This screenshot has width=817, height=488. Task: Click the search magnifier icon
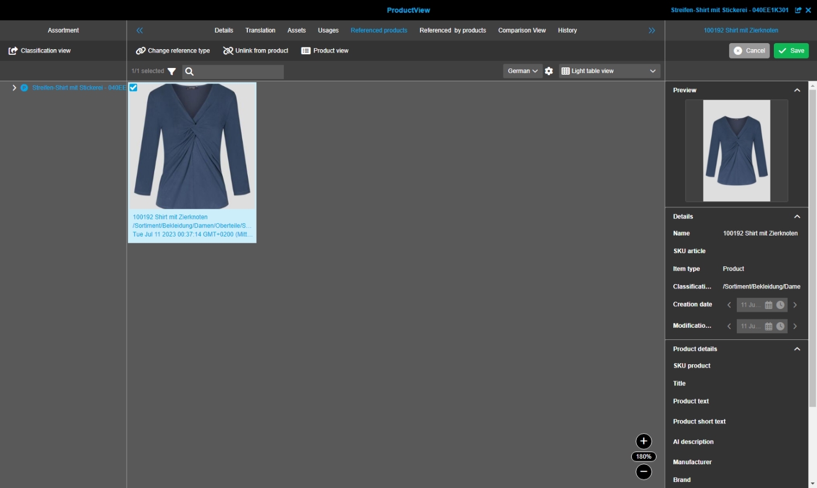(189, 71)
